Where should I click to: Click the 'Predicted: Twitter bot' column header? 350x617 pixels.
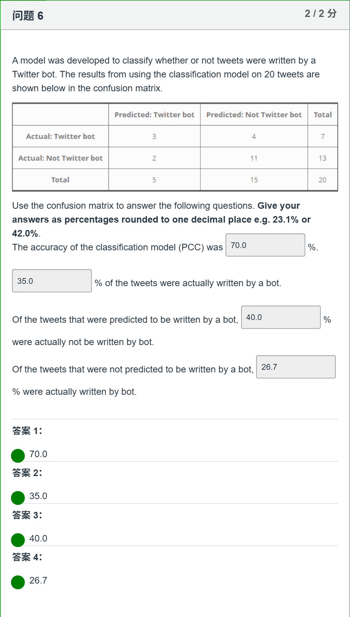(x=155, y=115)
